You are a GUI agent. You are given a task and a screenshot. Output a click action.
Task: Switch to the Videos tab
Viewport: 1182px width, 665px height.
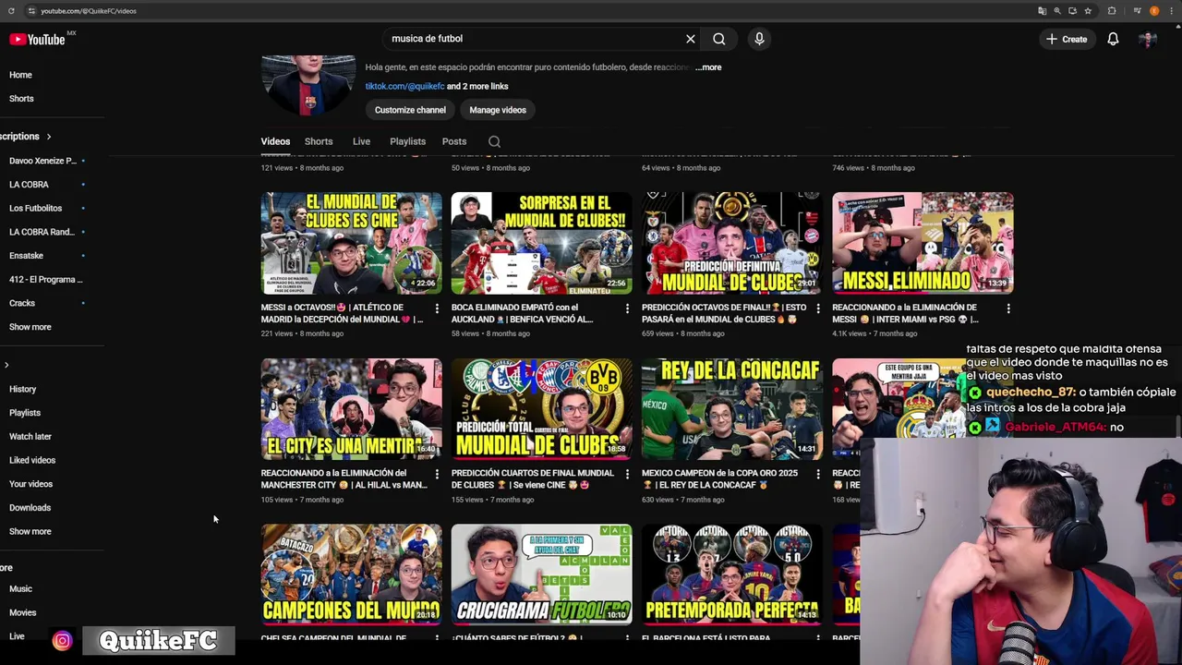pyautogui.click(x=275, y=141)
